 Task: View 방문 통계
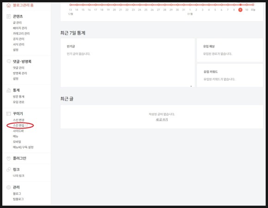18,96
